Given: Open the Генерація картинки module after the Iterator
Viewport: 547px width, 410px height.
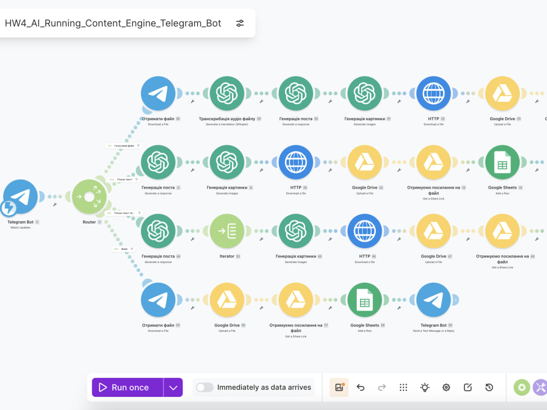Looking at the screenshot, I should tap(296, 231).
